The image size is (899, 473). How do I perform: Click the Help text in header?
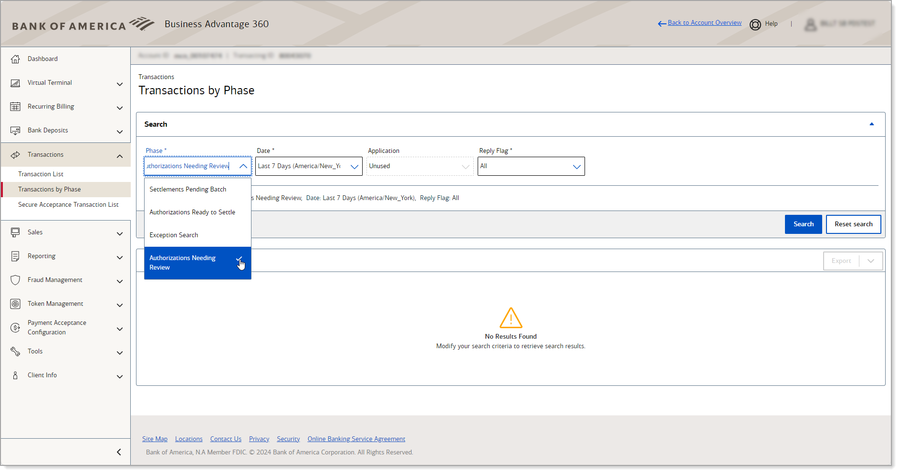[771, 24]
